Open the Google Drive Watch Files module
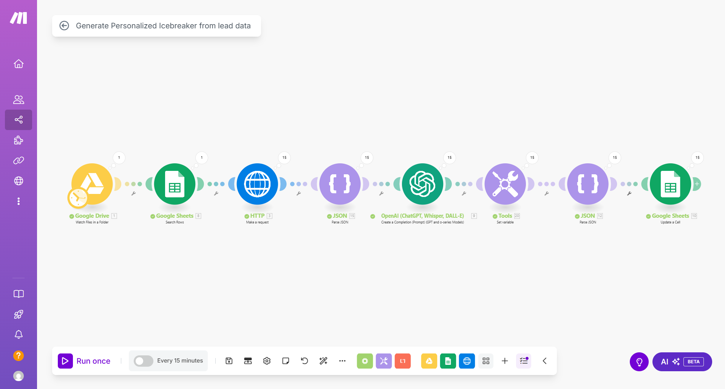The height and width of the screenshot is (389, 725). (x=92, y=184)
